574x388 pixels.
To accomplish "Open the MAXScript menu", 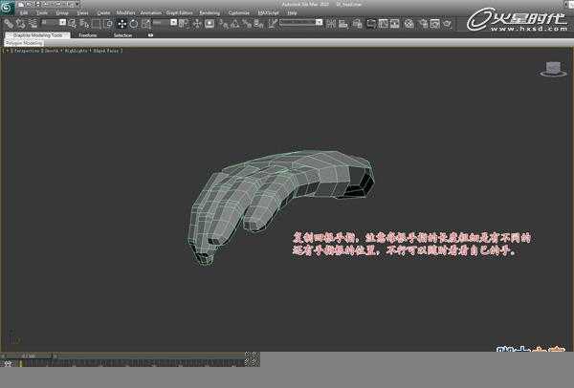I will click(268, 12).
